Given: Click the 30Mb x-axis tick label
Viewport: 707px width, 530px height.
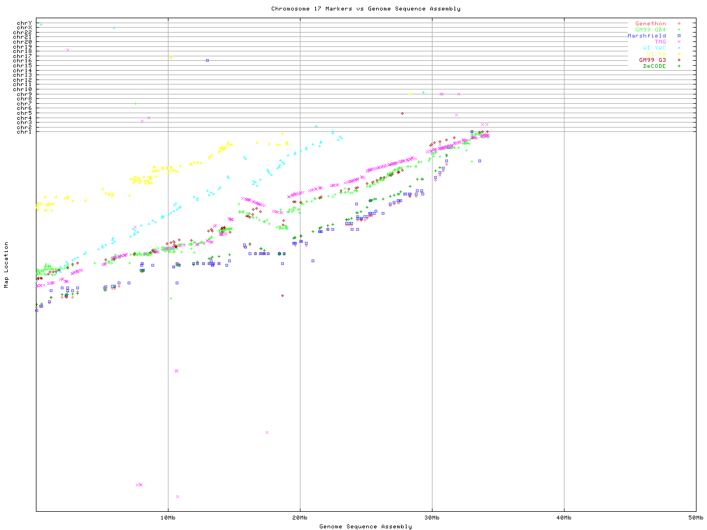Looking at the screenshot, I should coord(432,518).
